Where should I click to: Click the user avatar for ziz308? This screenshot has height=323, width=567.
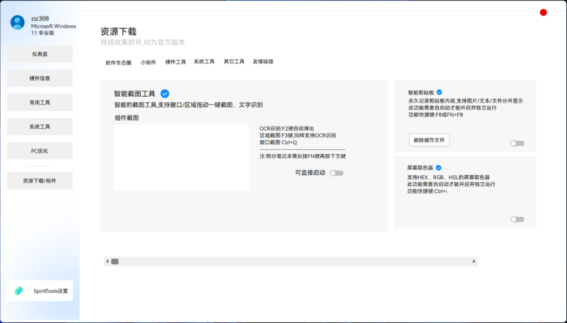18,23
